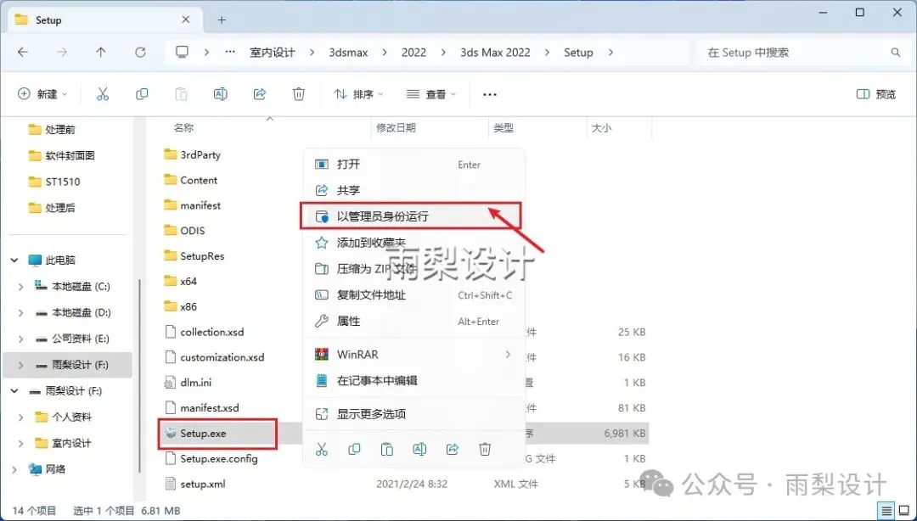
Task: Select the Content folder
Action: tap(191, 180)
